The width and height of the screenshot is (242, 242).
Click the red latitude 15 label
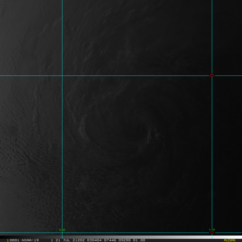click(212, 232)
